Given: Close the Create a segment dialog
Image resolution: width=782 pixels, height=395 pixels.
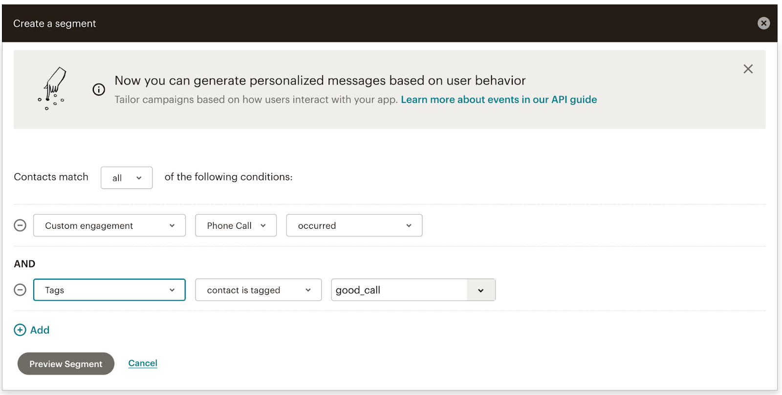Looking at the screenshot, I should (763, 23).
